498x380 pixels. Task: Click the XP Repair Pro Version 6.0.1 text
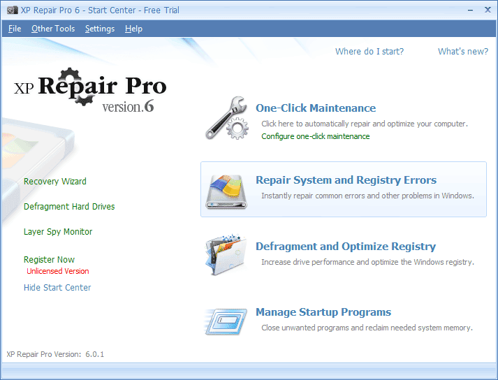(55, 354)
